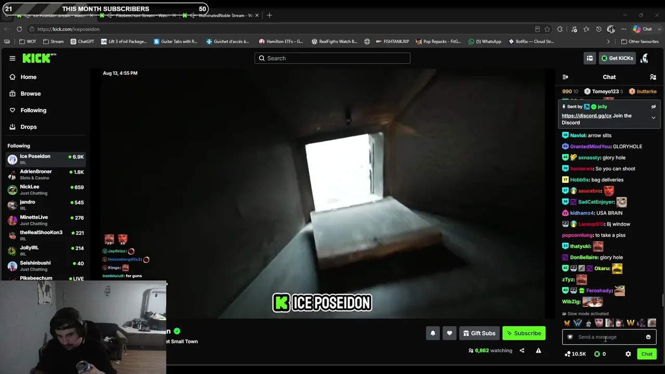This screenshot has height=374, width=665.
Task: Open the Home sidebar item
Action: tap(29, 77)
